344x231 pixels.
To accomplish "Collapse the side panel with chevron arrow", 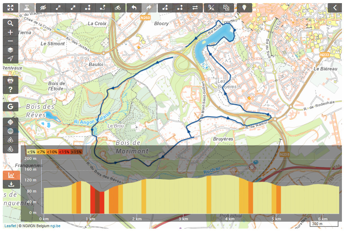I will [x=335, y=8].
